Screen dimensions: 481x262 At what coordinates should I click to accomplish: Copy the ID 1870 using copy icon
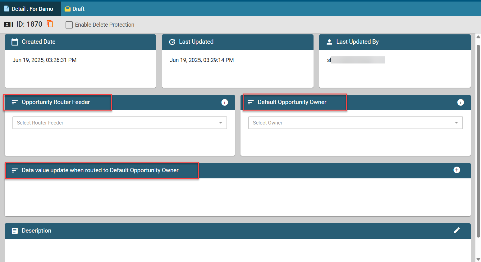pyautogui.click(x=50, y=24)
